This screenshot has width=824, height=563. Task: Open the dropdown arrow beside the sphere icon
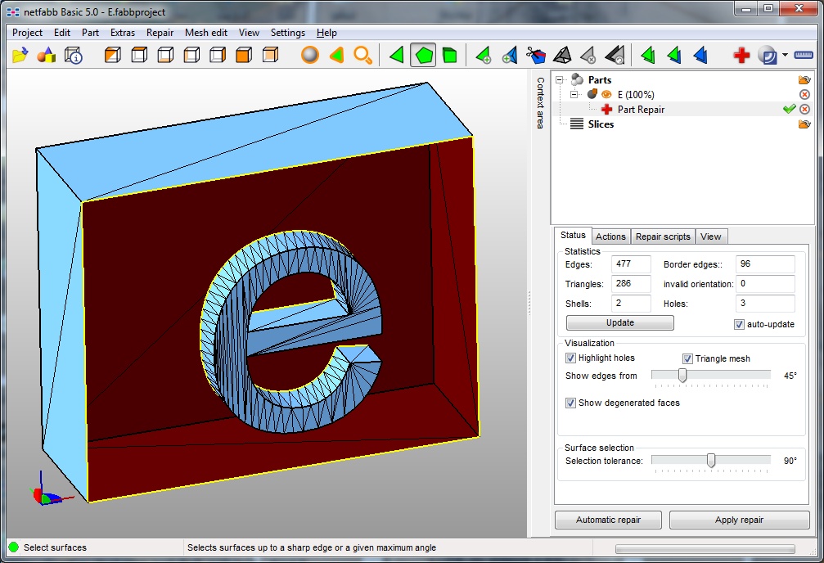point(785,55)
